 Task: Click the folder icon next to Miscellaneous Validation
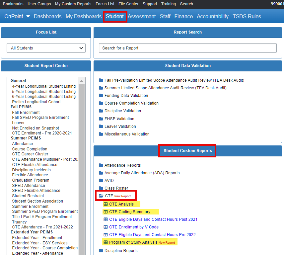[x=100, y=134]
